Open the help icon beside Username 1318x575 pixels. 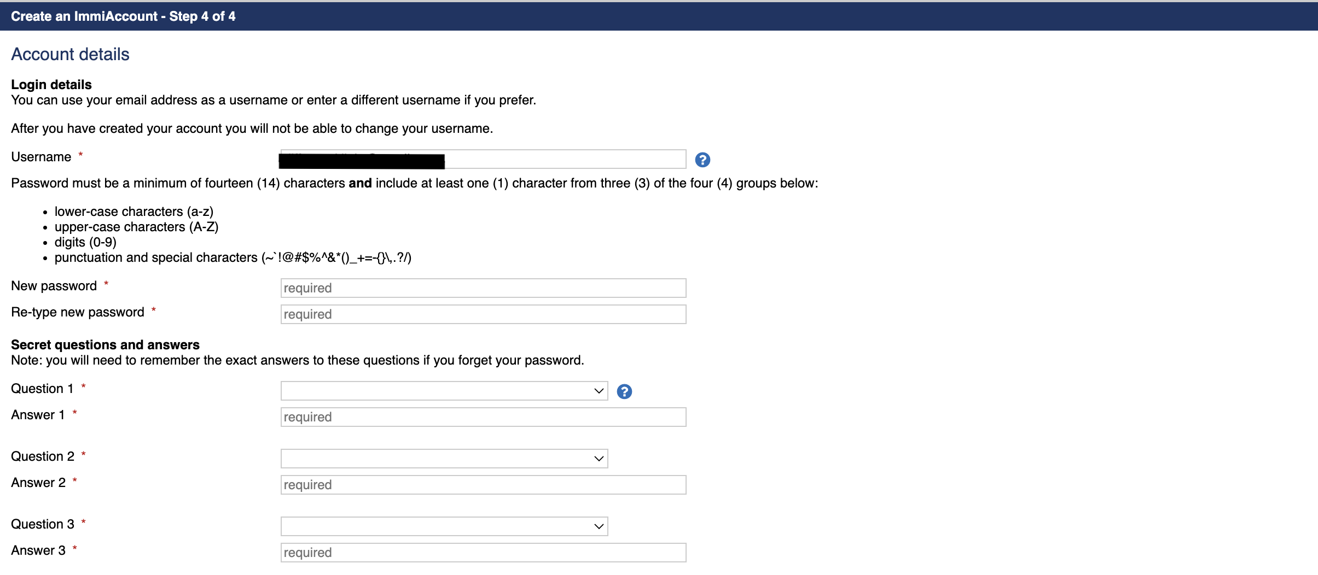(702, 160)
